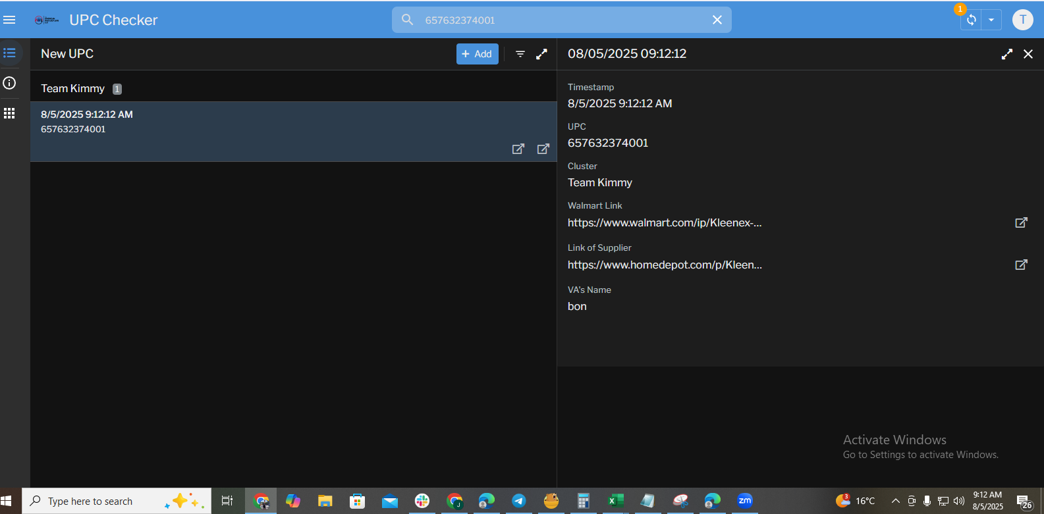Clear the search field text
1044x514 pixels.
[717, 20]
